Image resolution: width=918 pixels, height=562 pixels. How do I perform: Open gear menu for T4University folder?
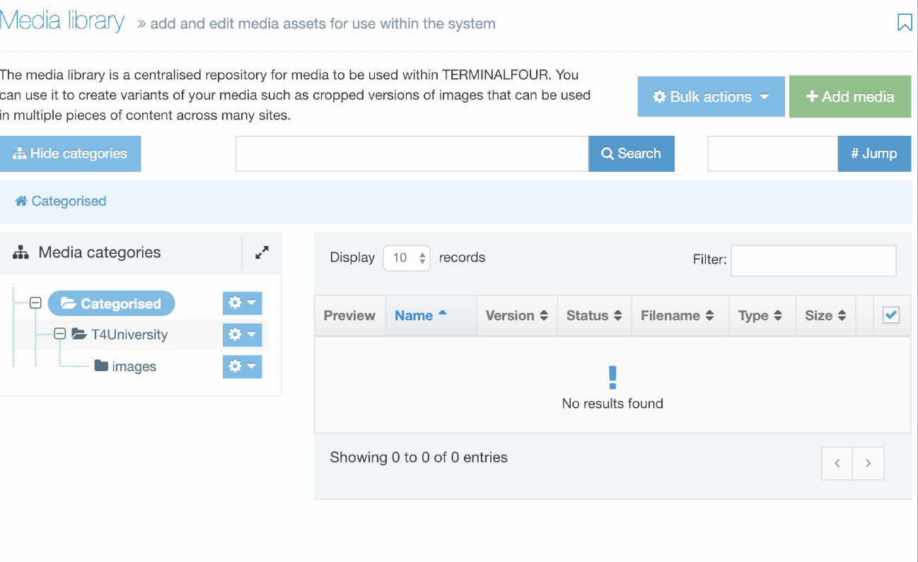[242, 334]
